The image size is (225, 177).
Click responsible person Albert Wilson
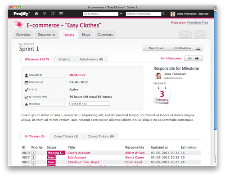pyautogui.click(x=135, y=153)
